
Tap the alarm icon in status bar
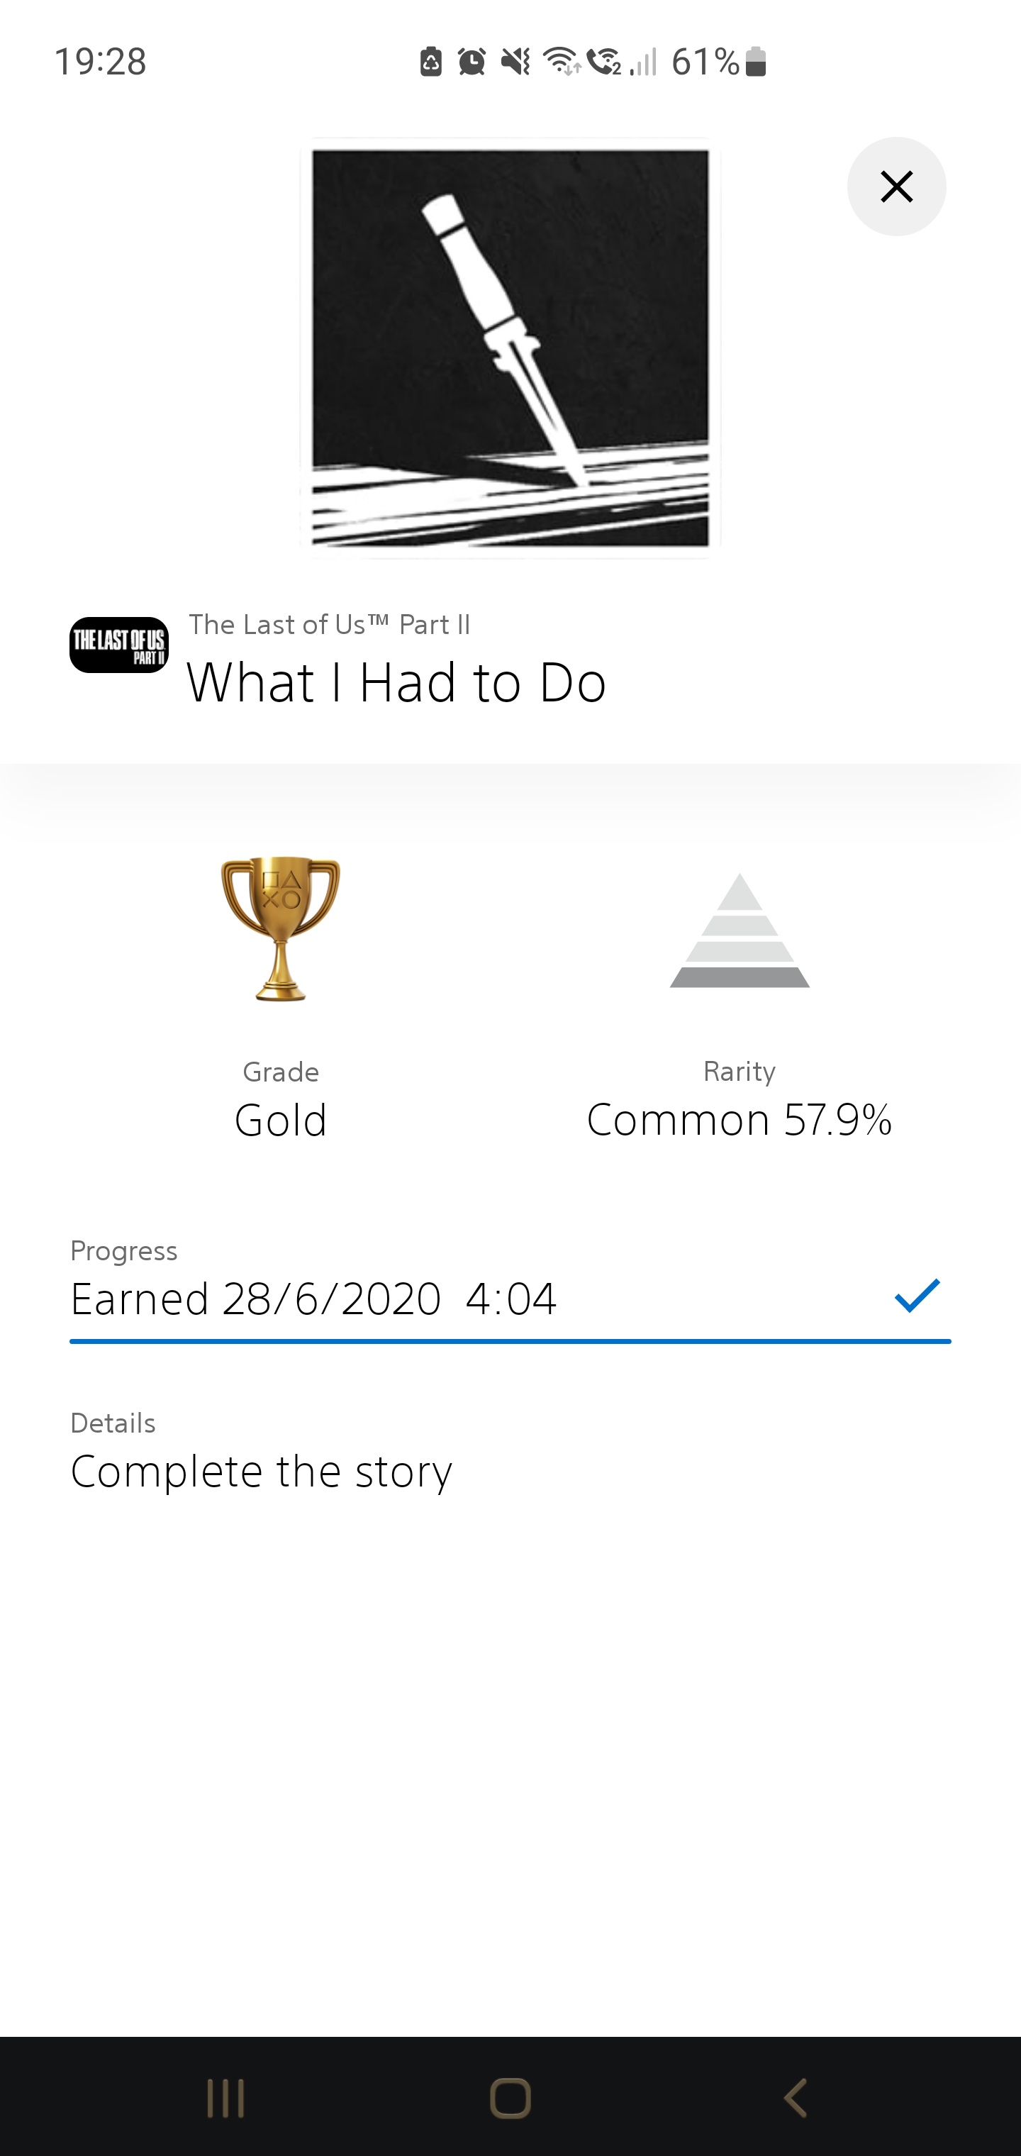(472, 62)
